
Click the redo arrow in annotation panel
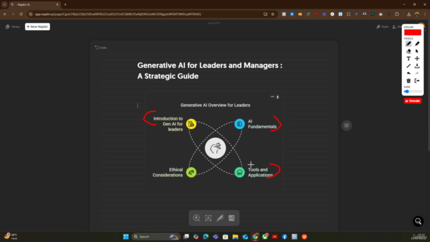pyautogui.click(x=417, y=73)
